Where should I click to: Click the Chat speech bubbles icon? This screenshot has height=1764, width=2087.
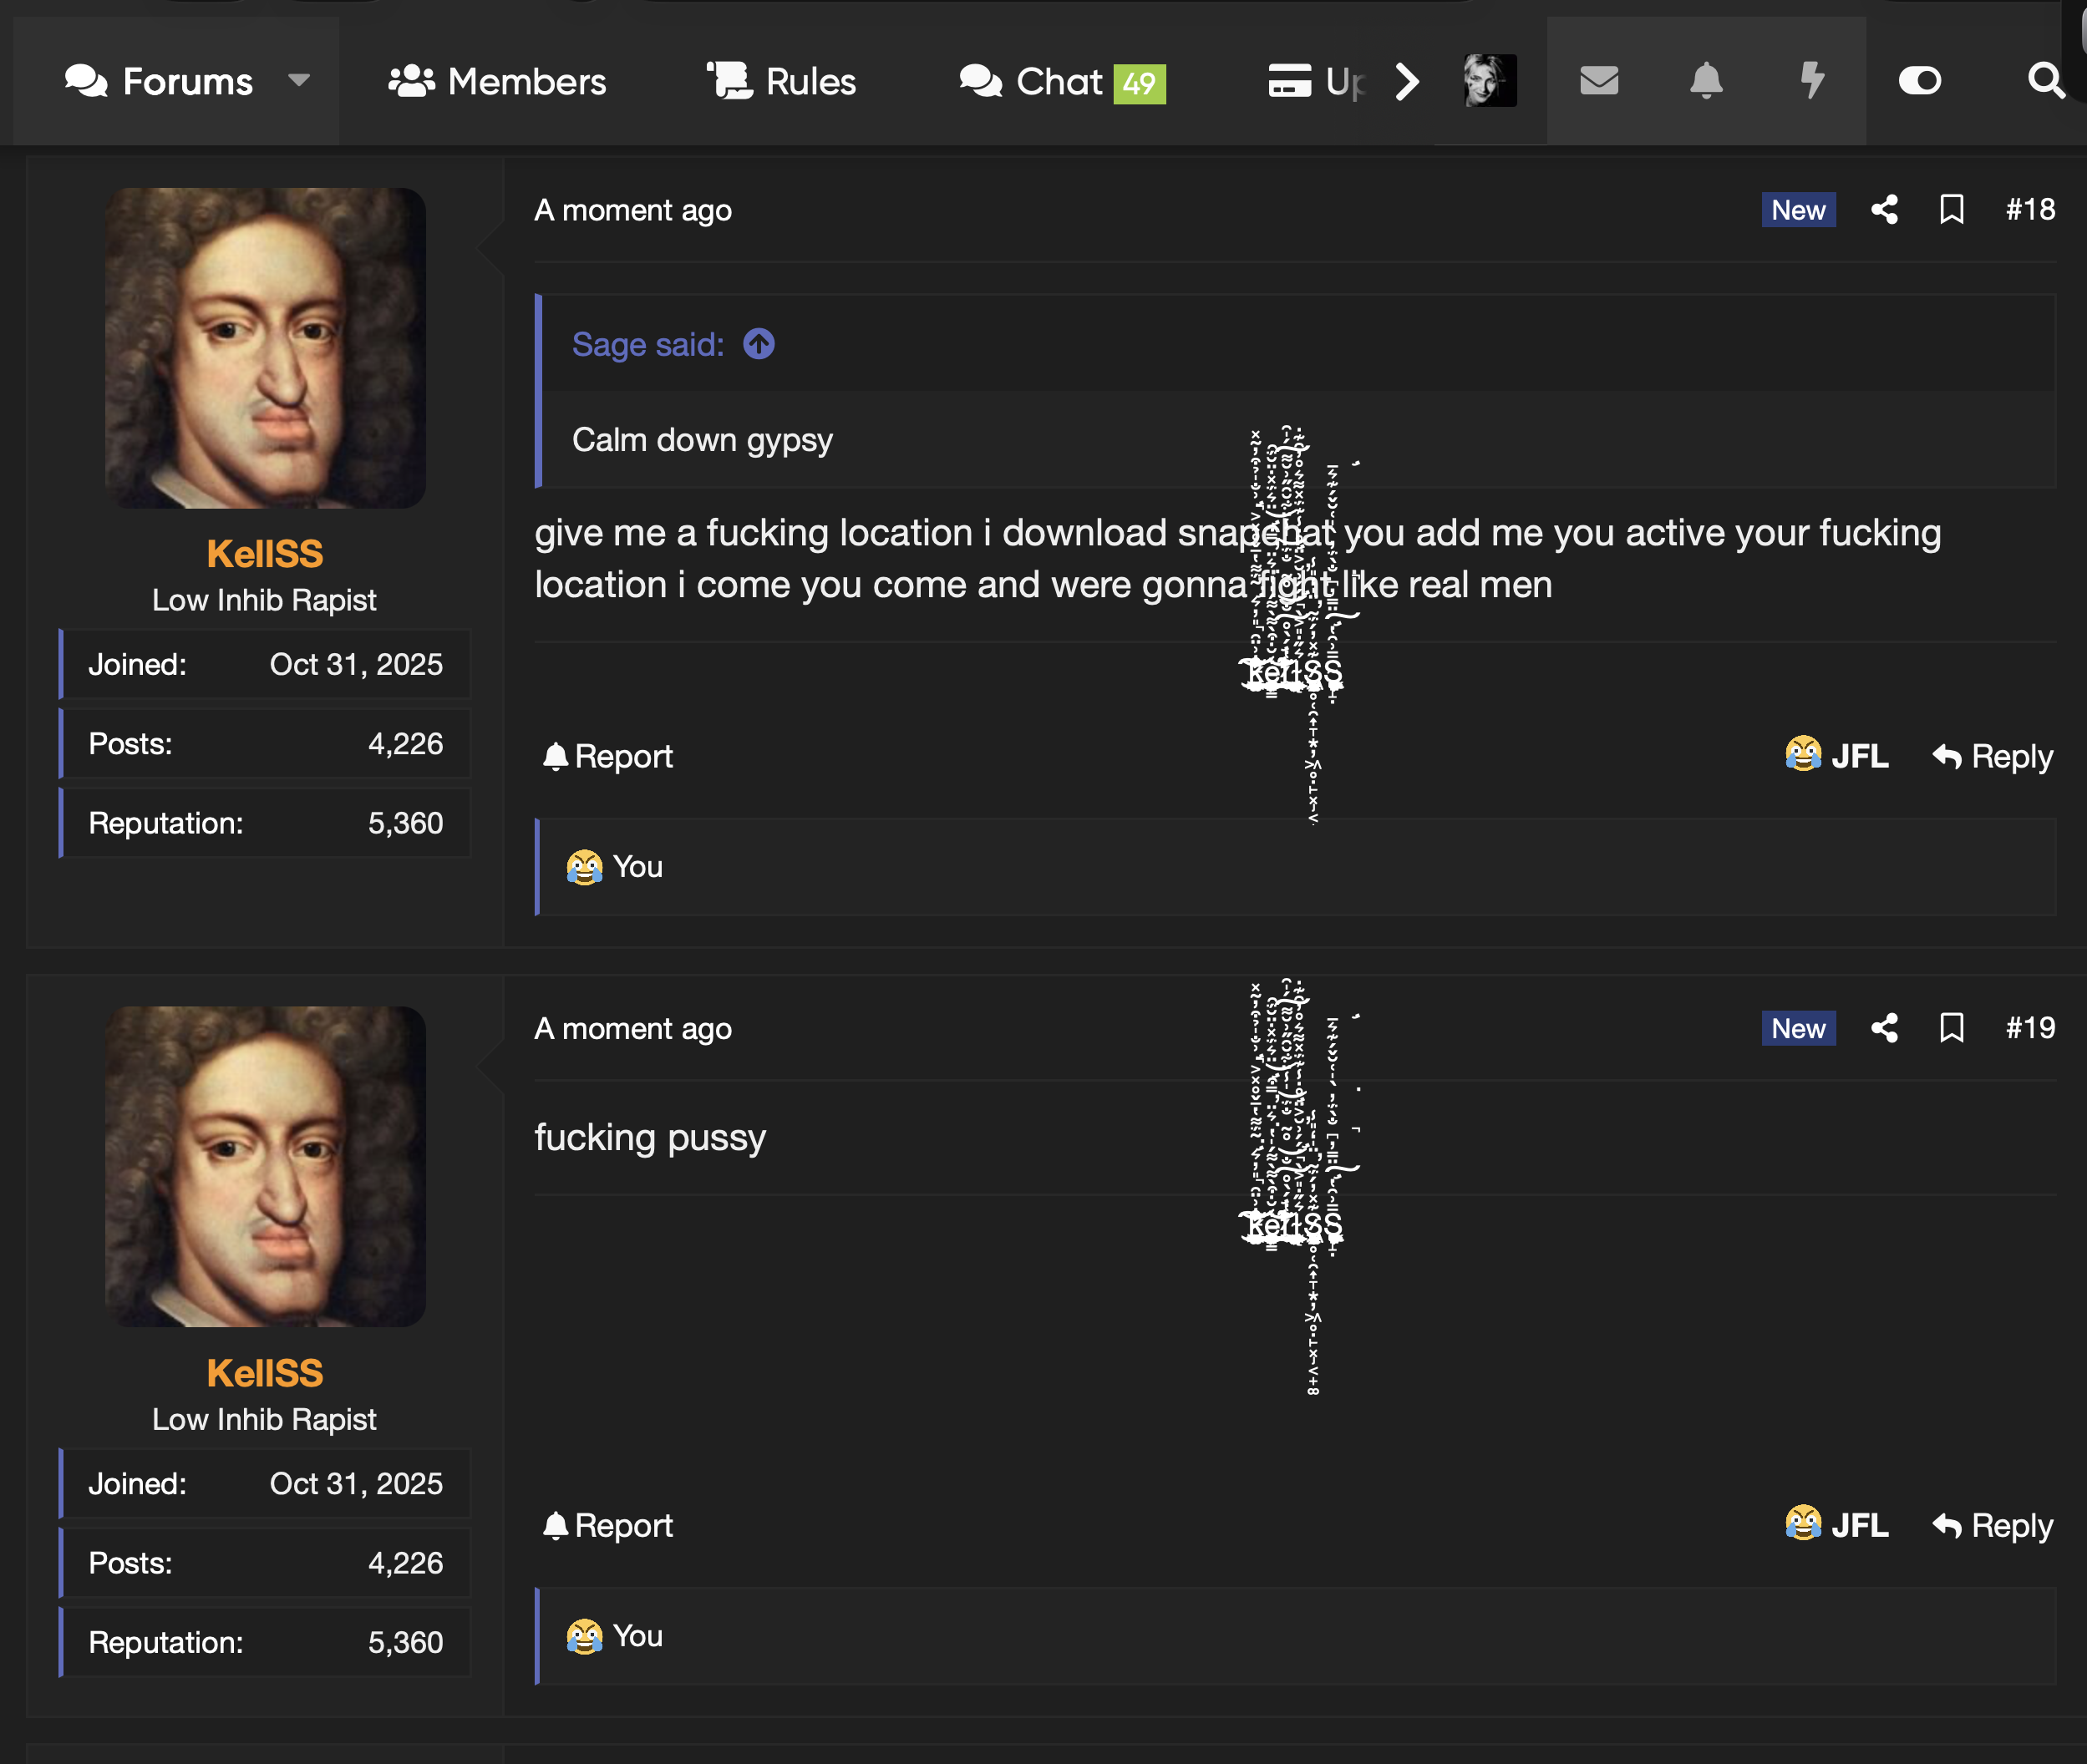[x=981, y=81]
